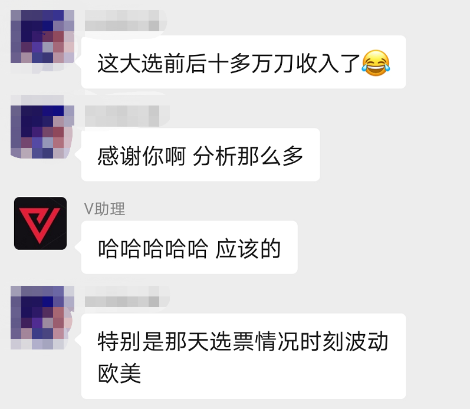
Task: Click the text 哈哈哈哈哈 in V助理's bubble
Action: click(x=153, y=249)
